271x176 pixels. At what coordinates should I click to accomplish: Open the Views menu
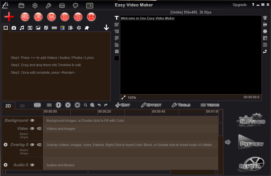(x=210, y=105)
